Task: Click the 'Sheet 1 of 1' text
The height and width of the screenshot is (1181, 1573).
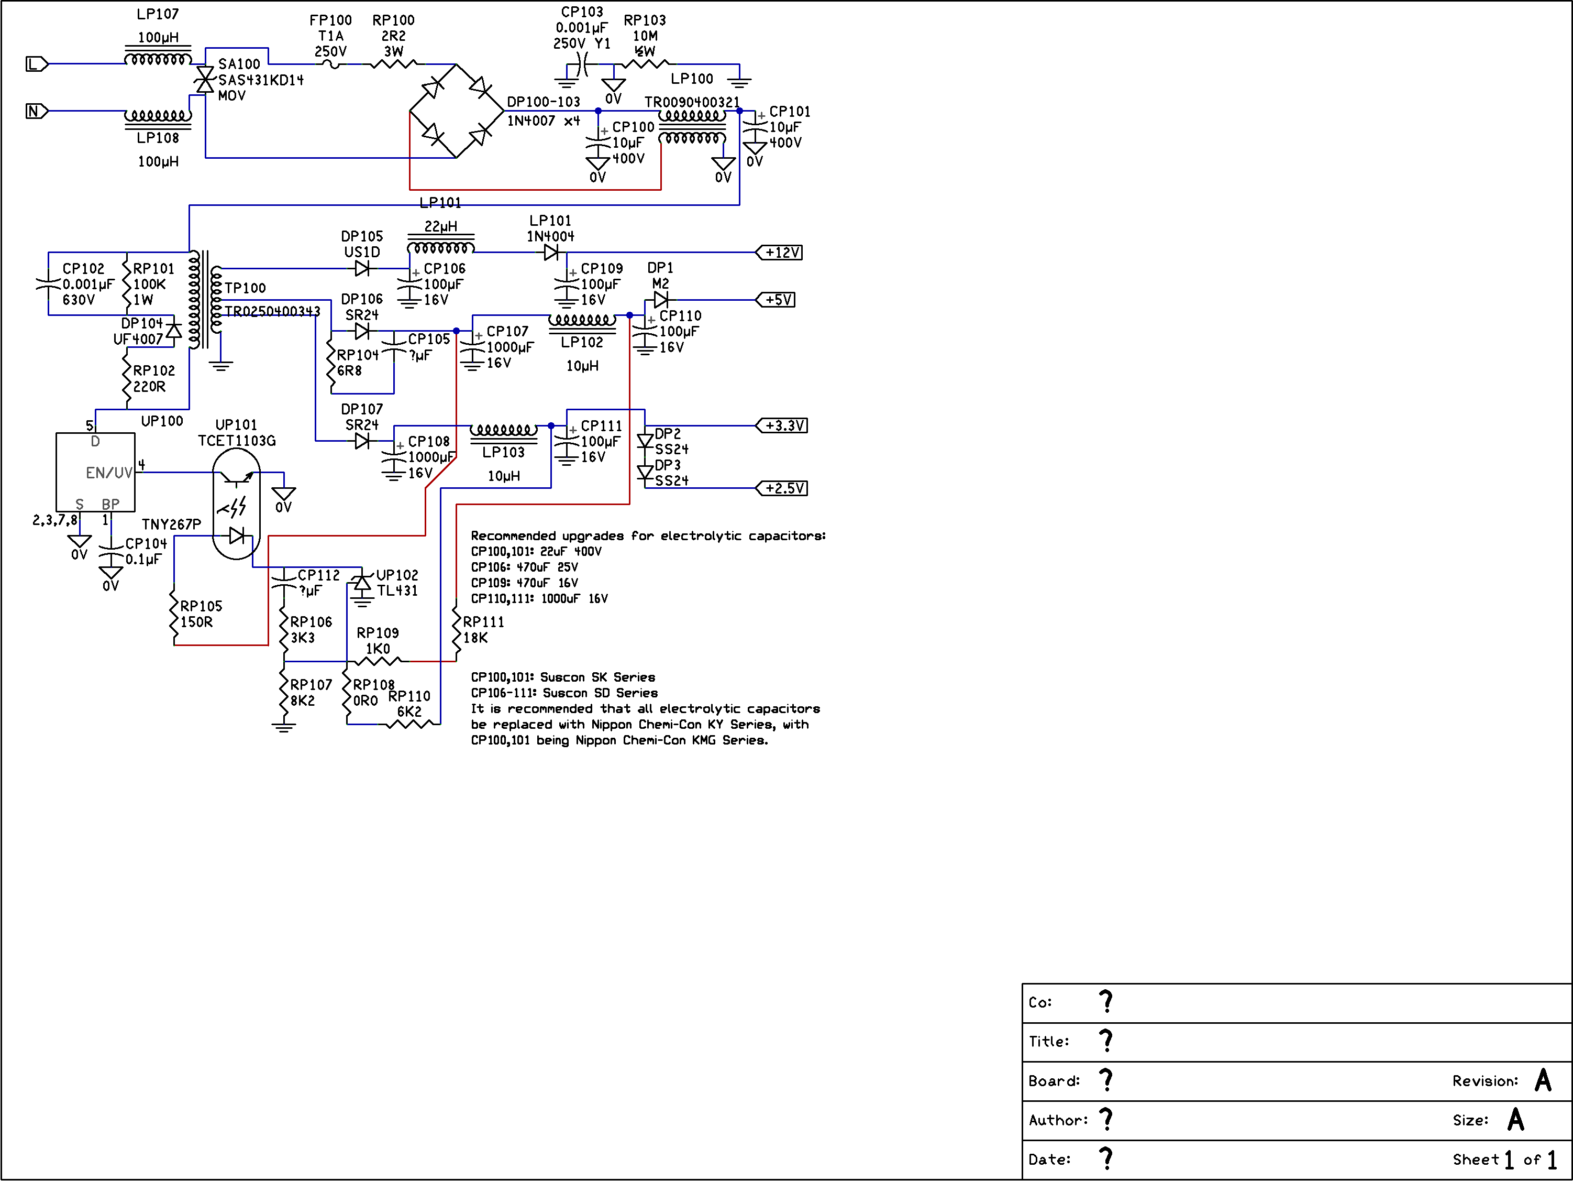Action: [1505, 1160]
